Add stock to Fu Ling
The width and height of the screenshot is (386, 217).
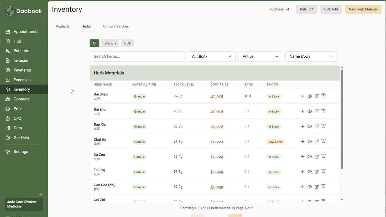tap(302, 171)
